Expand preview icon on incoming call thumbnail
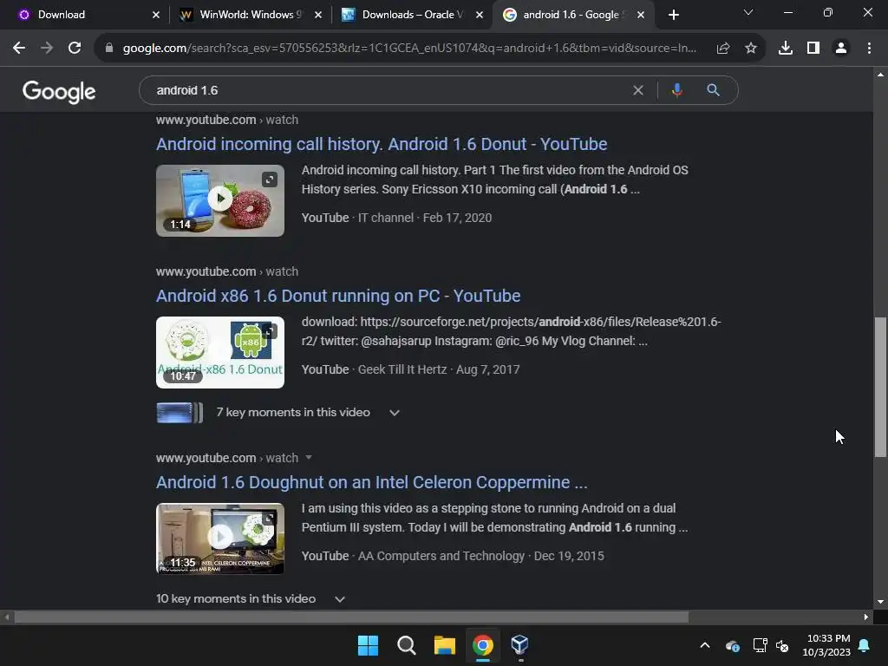The width and height of the screenshot is (888, 666). [270, 180]
